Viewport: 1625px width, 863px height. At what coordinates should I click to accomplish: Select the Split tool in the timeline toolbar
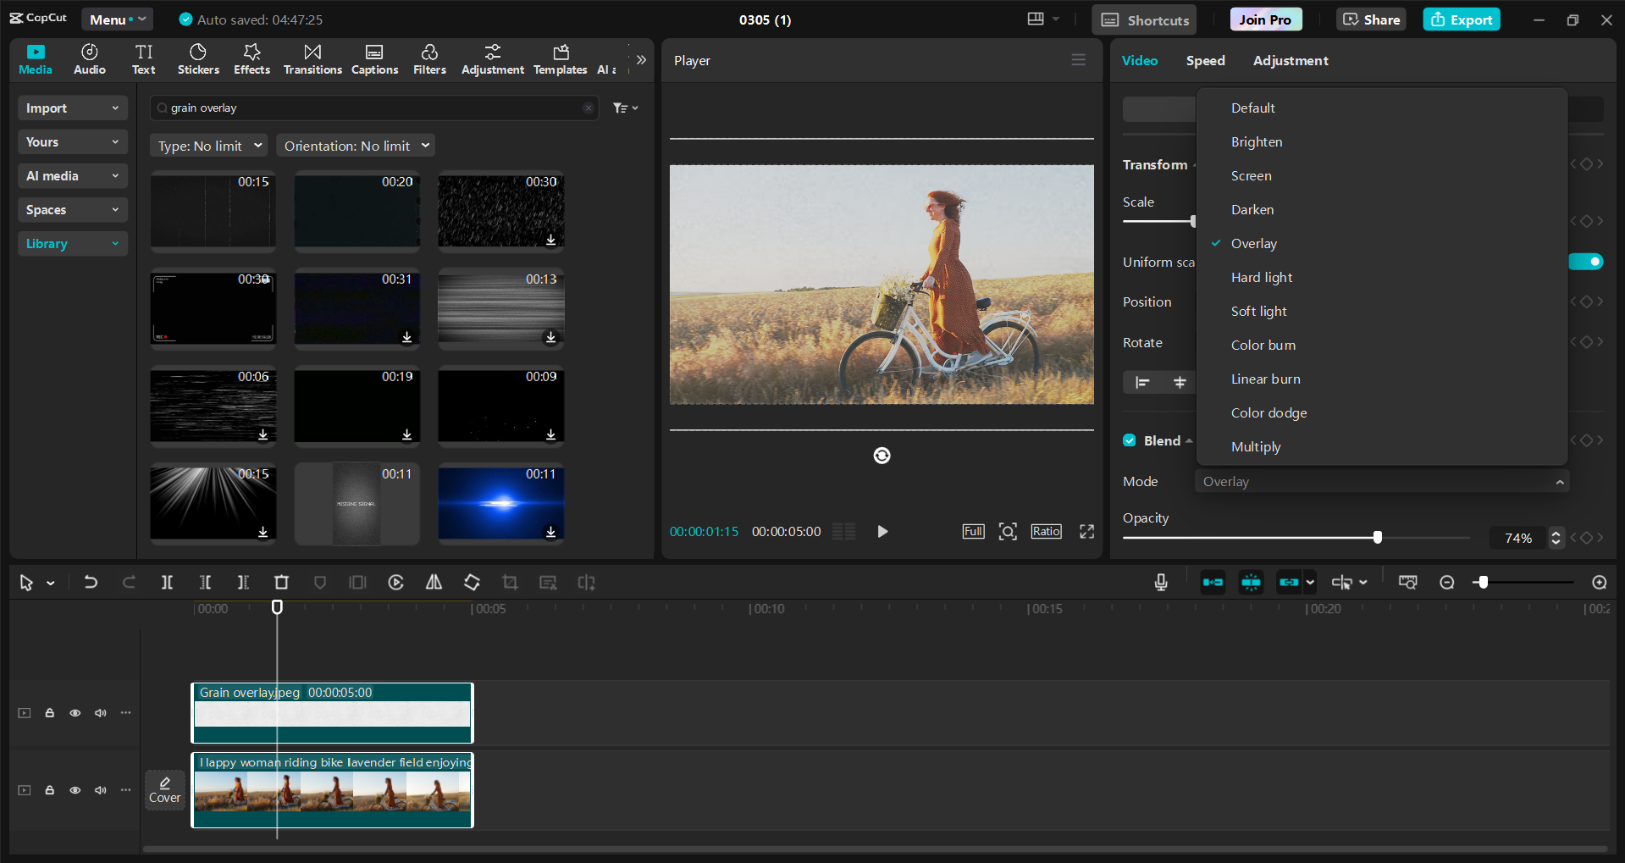tap(167, 582)
